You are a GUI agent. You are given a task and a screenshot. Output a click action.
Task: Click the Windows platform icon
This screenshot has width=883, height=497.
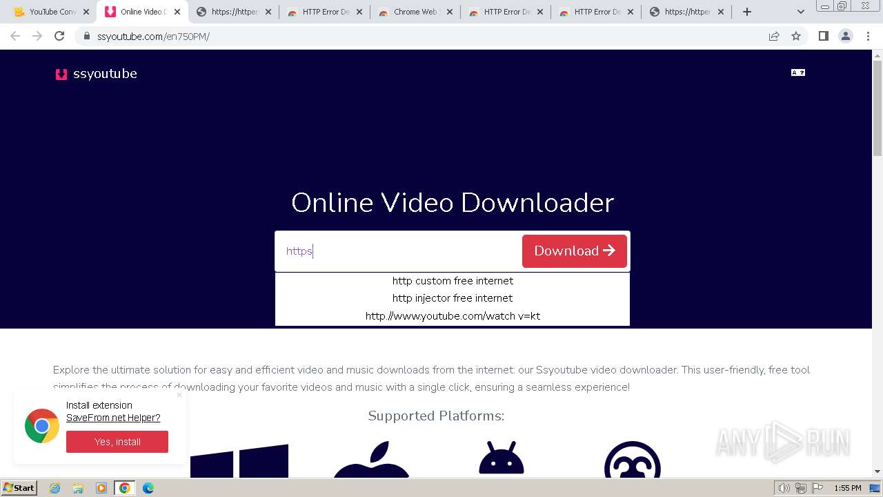coord(239,461)
